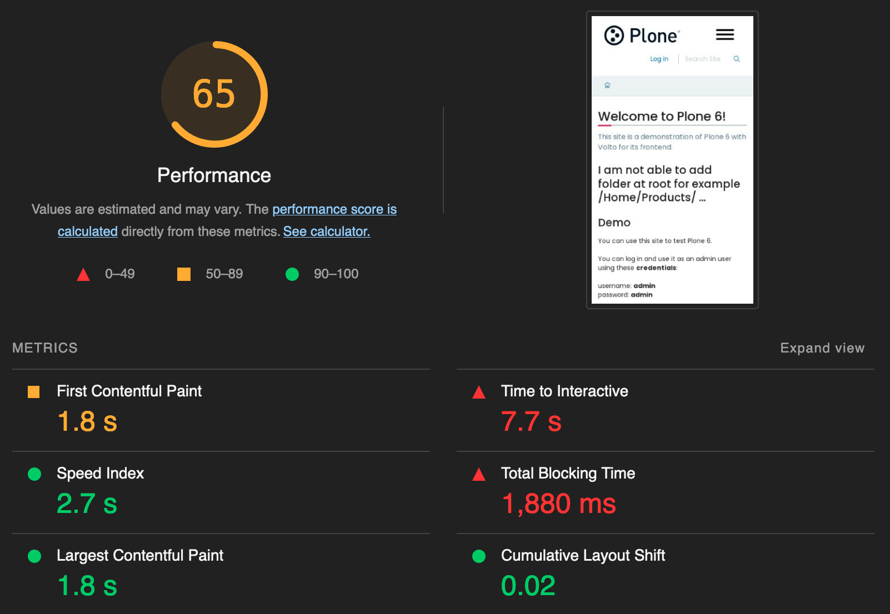The height and width of the screenshot is (614, 890).
Task: Click the Cumulative Layout Shift value 0.02
Action: [x=528, y=586]
